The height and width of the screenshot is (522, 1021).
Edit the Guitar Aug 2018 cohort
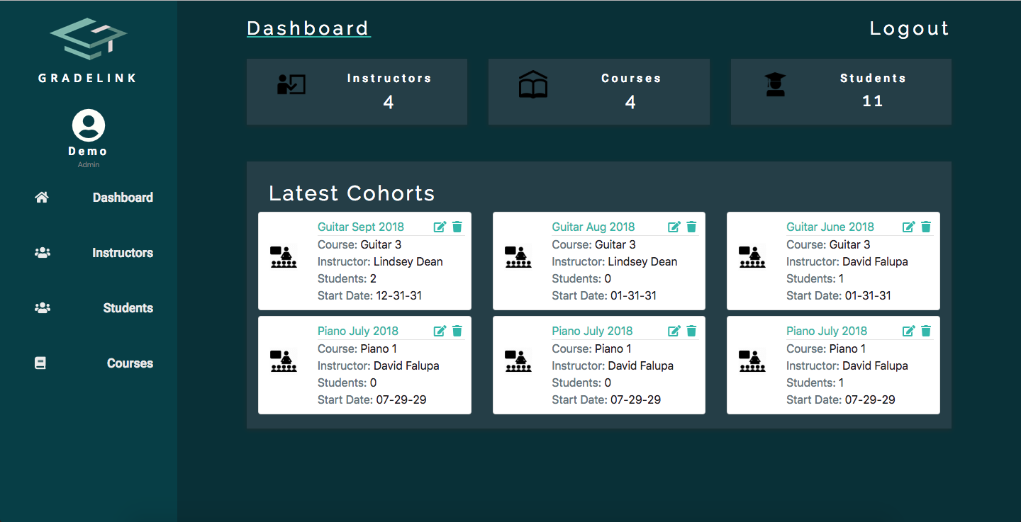click(674, 227)
